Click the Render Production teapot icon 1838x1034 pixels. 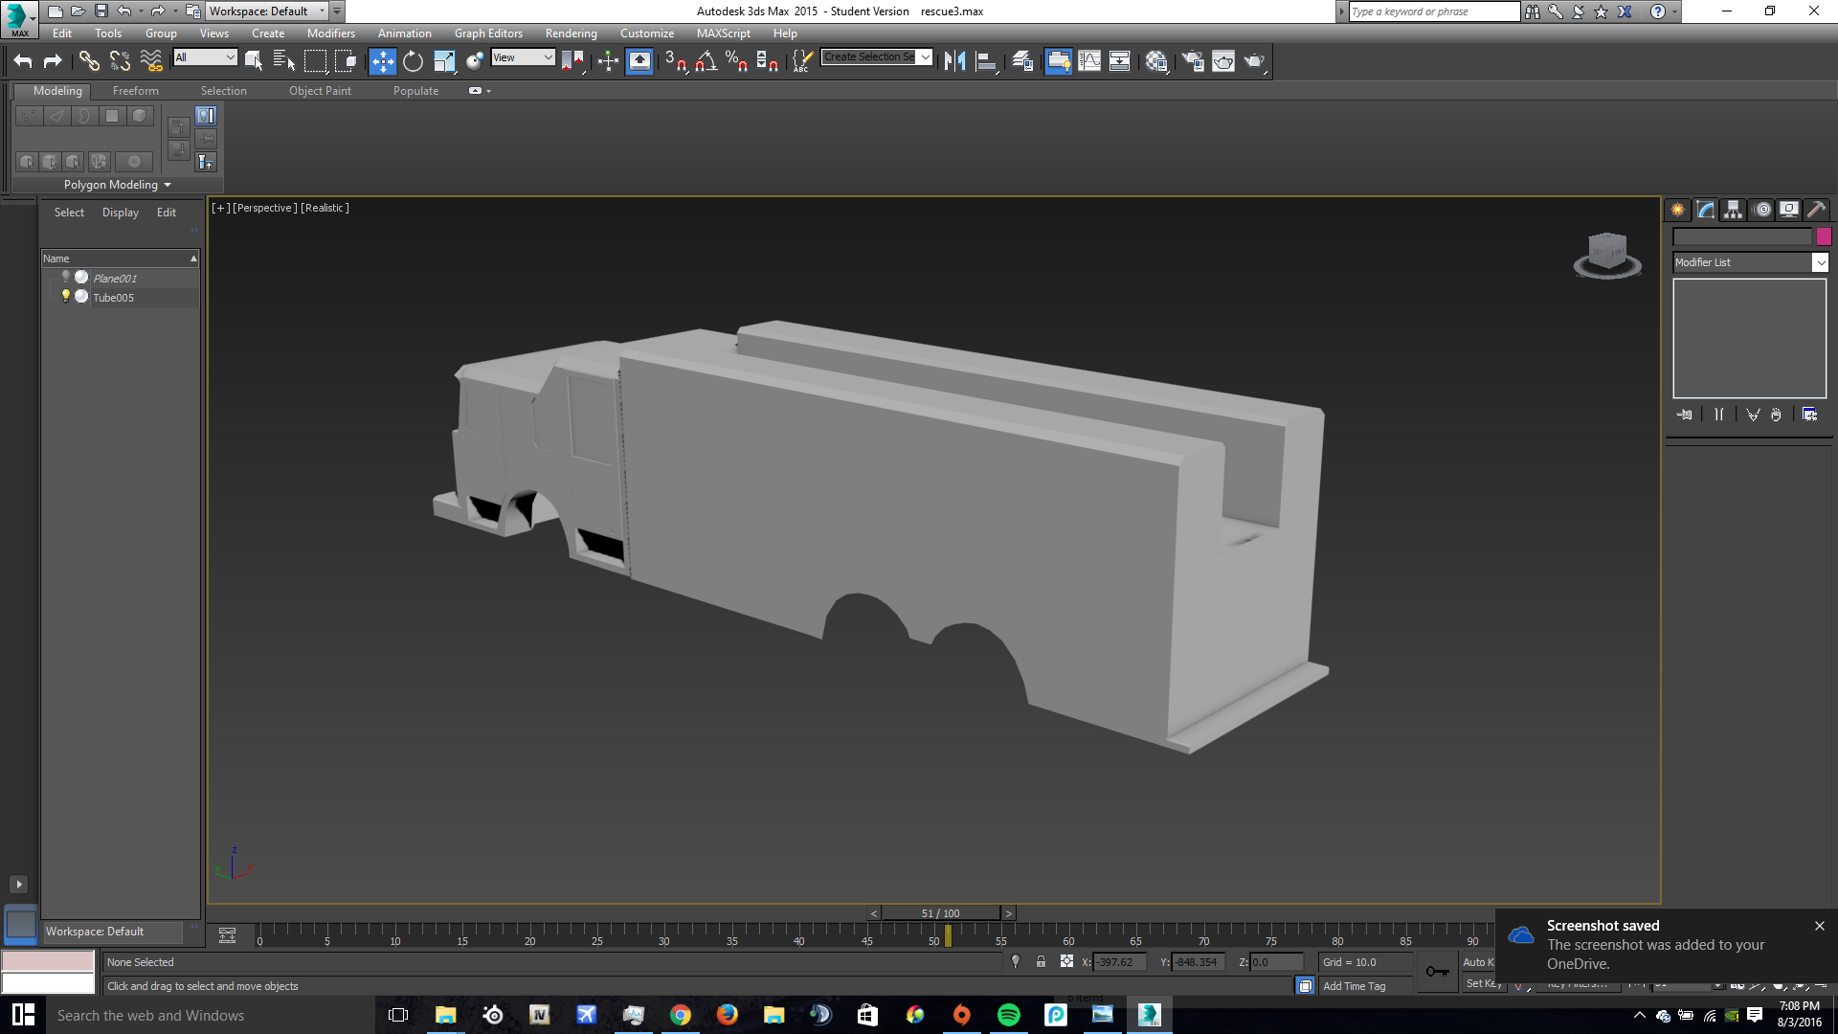(1253, 61)
